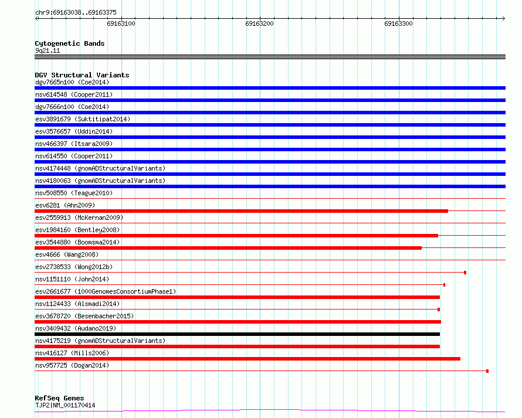The width and height of the screenshot is (522, 418).
Task: Select nsv3409432 (Audano2019) label
Action: point(76,328)
